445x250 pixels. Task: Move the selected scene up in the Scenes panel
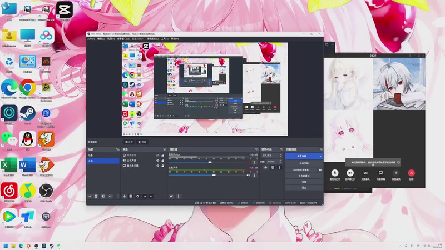[x=110, y=196]
